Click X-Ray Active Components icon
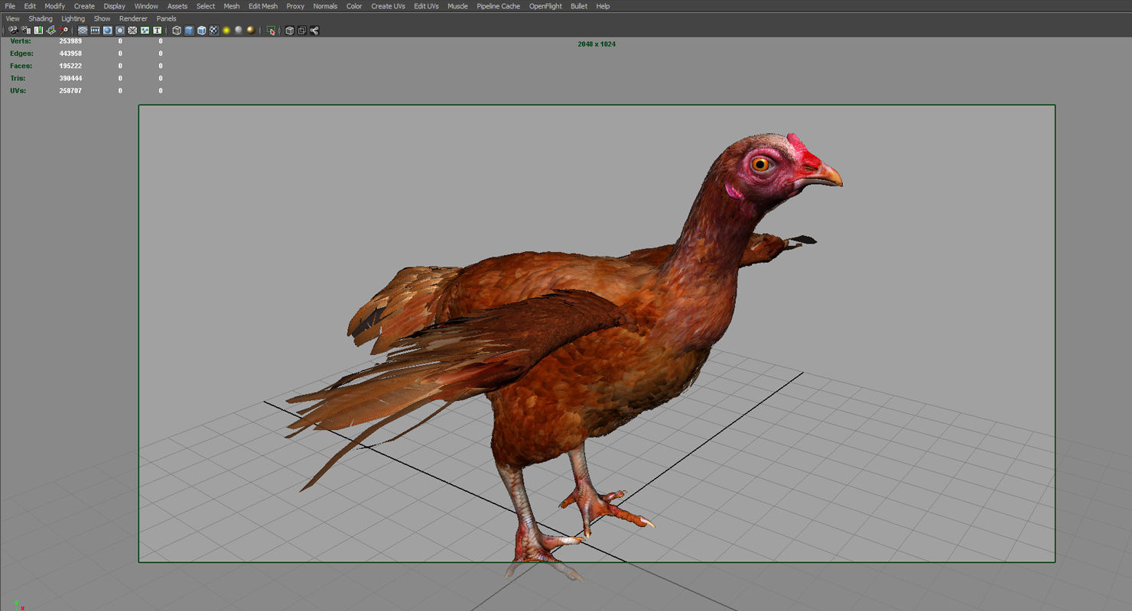 click(301, 31)
